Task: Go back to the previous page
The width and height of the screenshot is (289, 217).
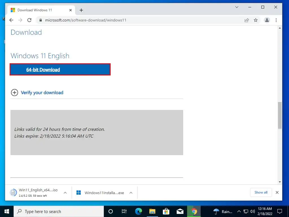Action: point(11,20)
